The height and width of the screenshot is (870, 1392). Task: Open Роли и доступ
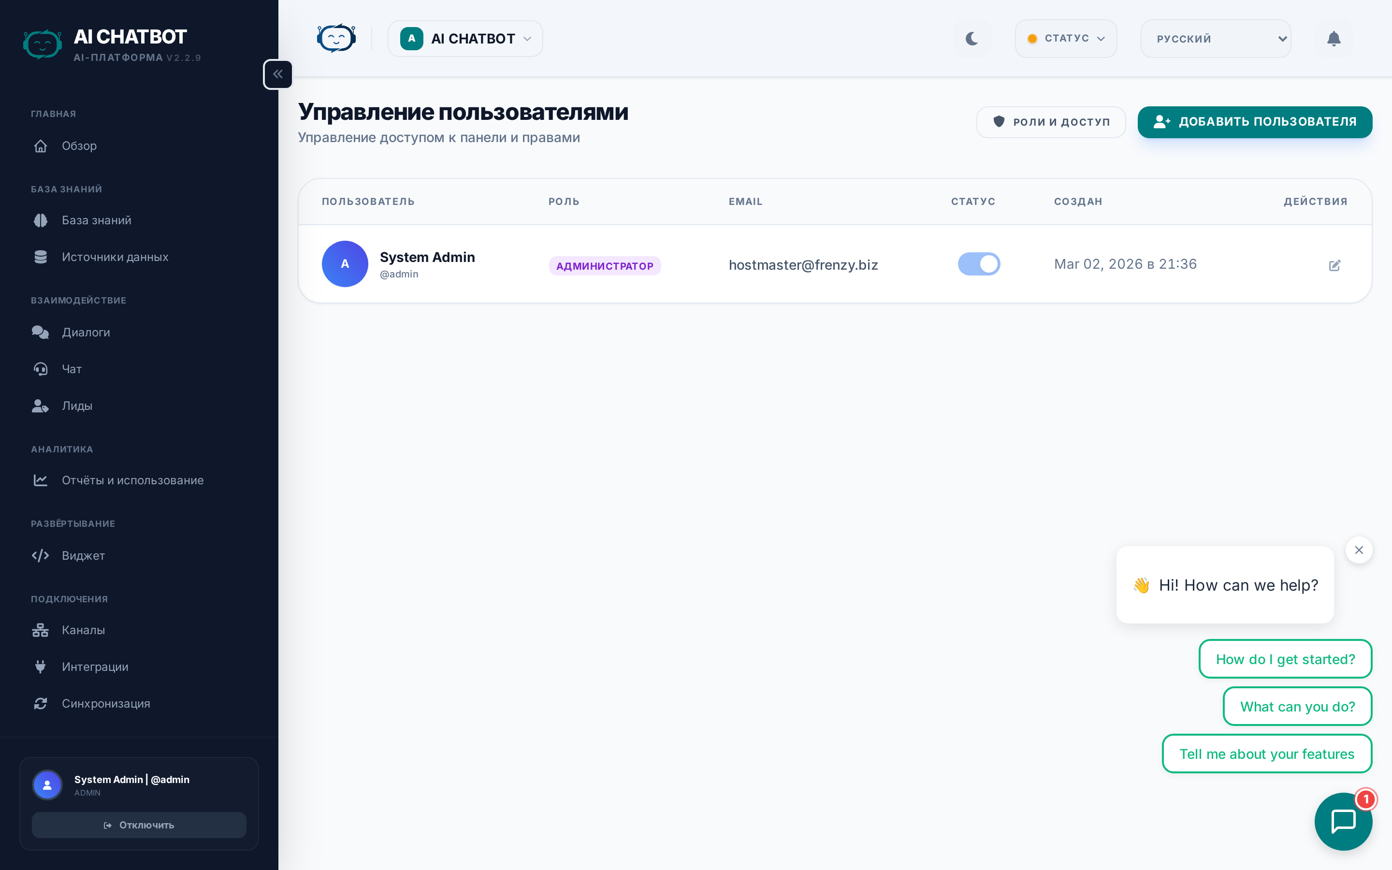(x=1050, y=122)
